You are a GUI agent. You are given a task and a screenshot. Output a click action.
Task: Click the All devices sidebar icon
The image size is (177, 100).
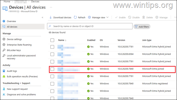(4, 27)
